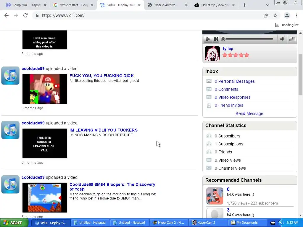Open the browser profile icon
Image resolution: width=303 pixels, height=227 pixels.
(x=287, y=15)
